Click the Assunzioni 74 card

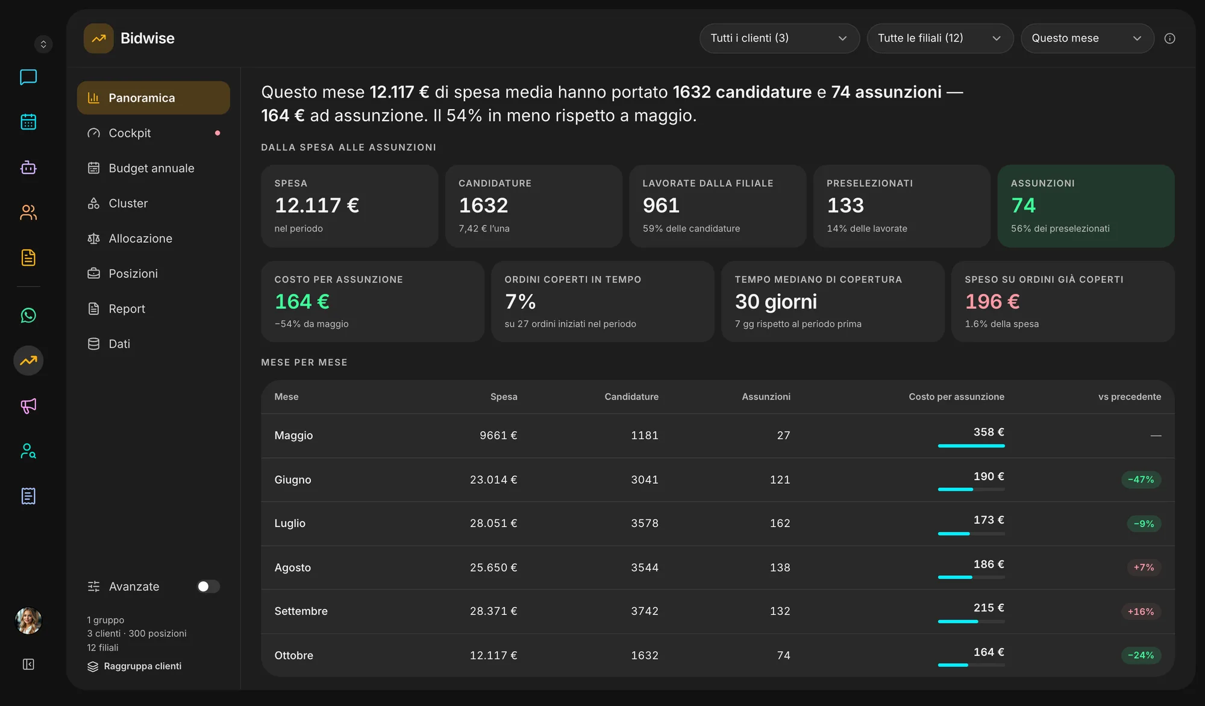tap(1086, 206)
